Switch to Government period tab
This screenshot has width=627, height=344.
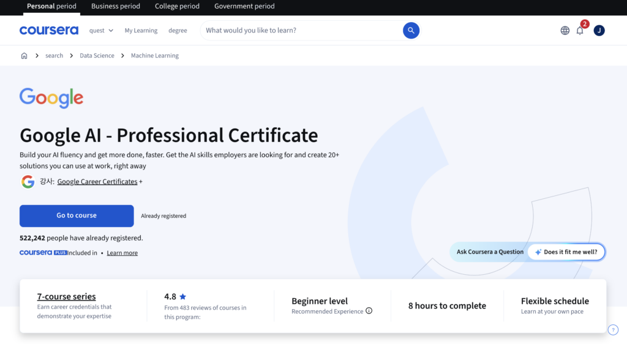[244, 6]
